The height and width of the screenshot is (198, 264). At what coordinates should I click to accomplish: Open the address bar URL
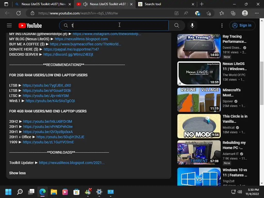[x=78, y=13]
